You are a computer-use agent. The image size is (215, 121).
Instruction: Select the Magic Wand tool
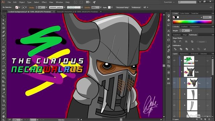coord(3,24)
